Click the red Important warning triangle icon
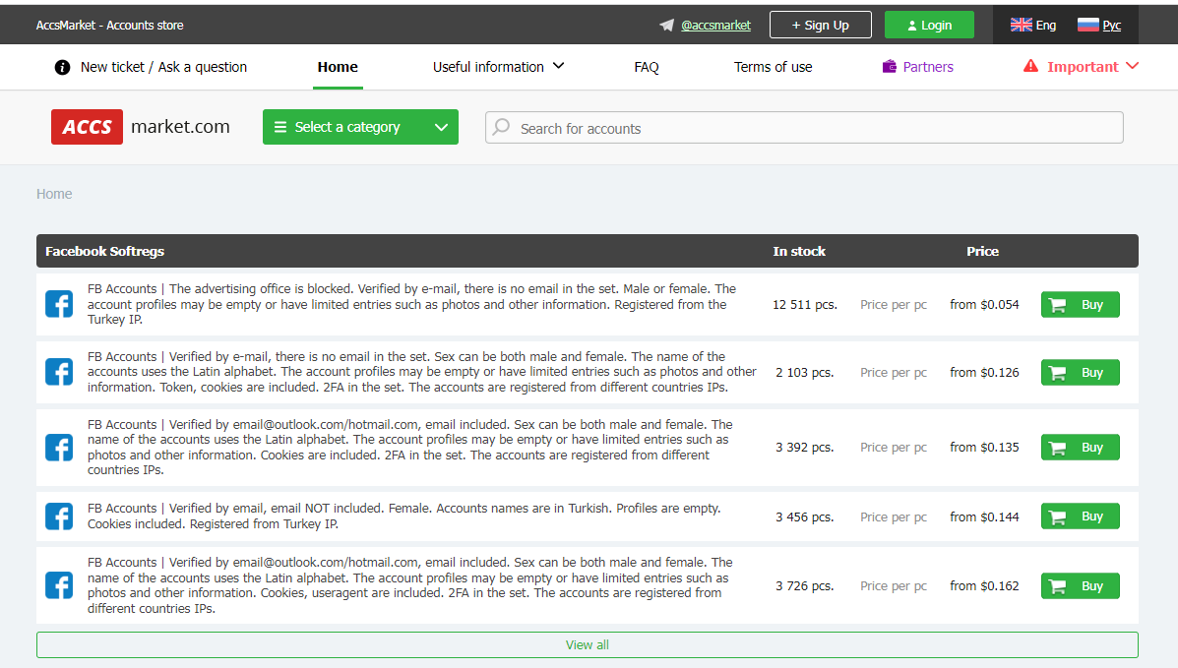Viewport: 1178px width, 668px height. pyautogui.click(x=1030, y=66)
